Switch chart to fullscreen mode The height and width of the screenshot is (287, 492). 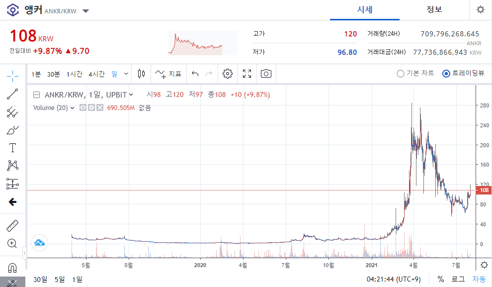[x=247, y=74]
